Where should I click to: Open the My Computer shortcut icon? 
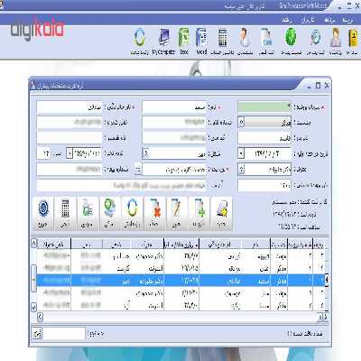pyautogui.click(x=164, y=38)
